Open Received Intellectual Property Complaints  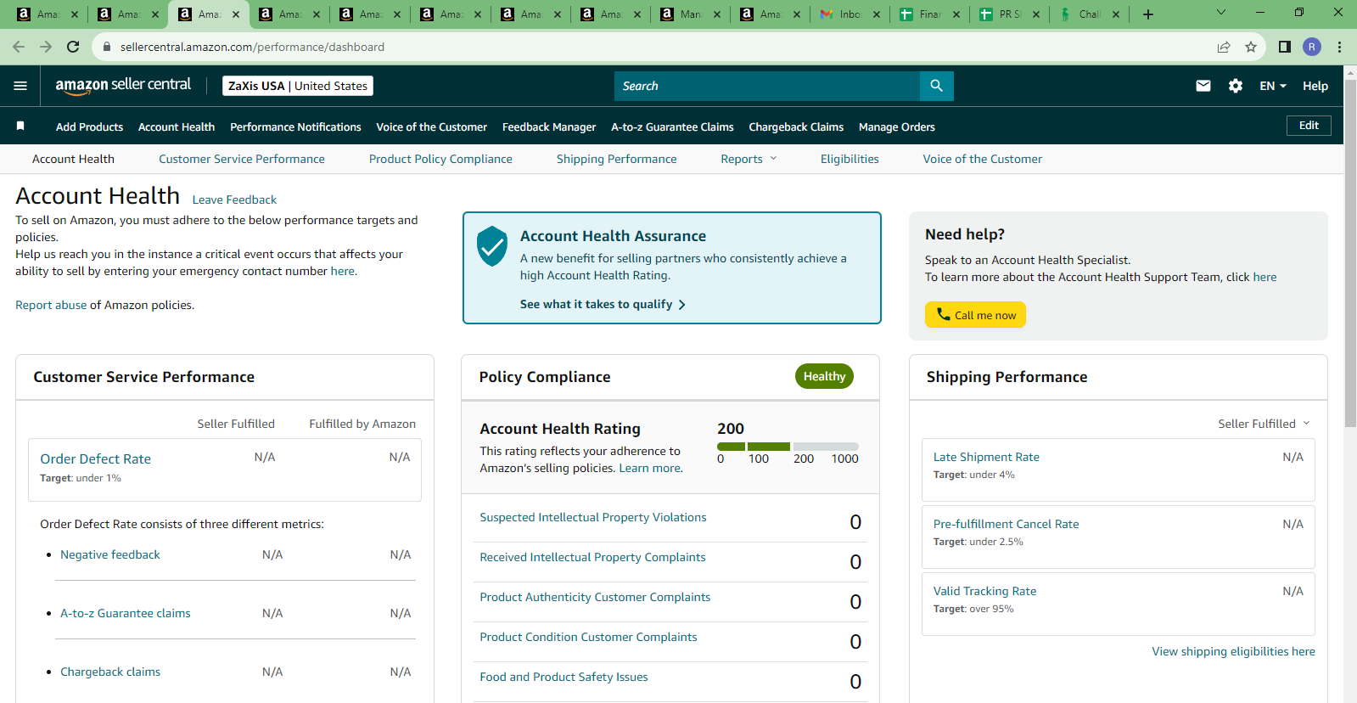592,557
